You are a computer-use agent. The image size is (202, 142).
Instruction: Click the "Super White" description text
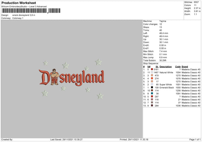point(166,85)
